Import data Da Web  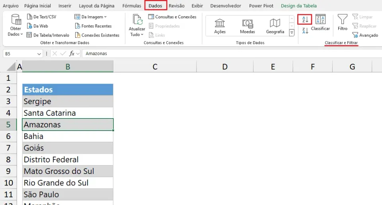coord(37,26)
